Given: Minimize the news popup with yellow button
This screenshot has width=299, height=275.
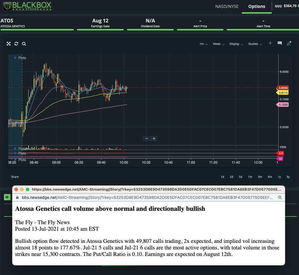Looking at the screenshot, I should coord(22,189).
